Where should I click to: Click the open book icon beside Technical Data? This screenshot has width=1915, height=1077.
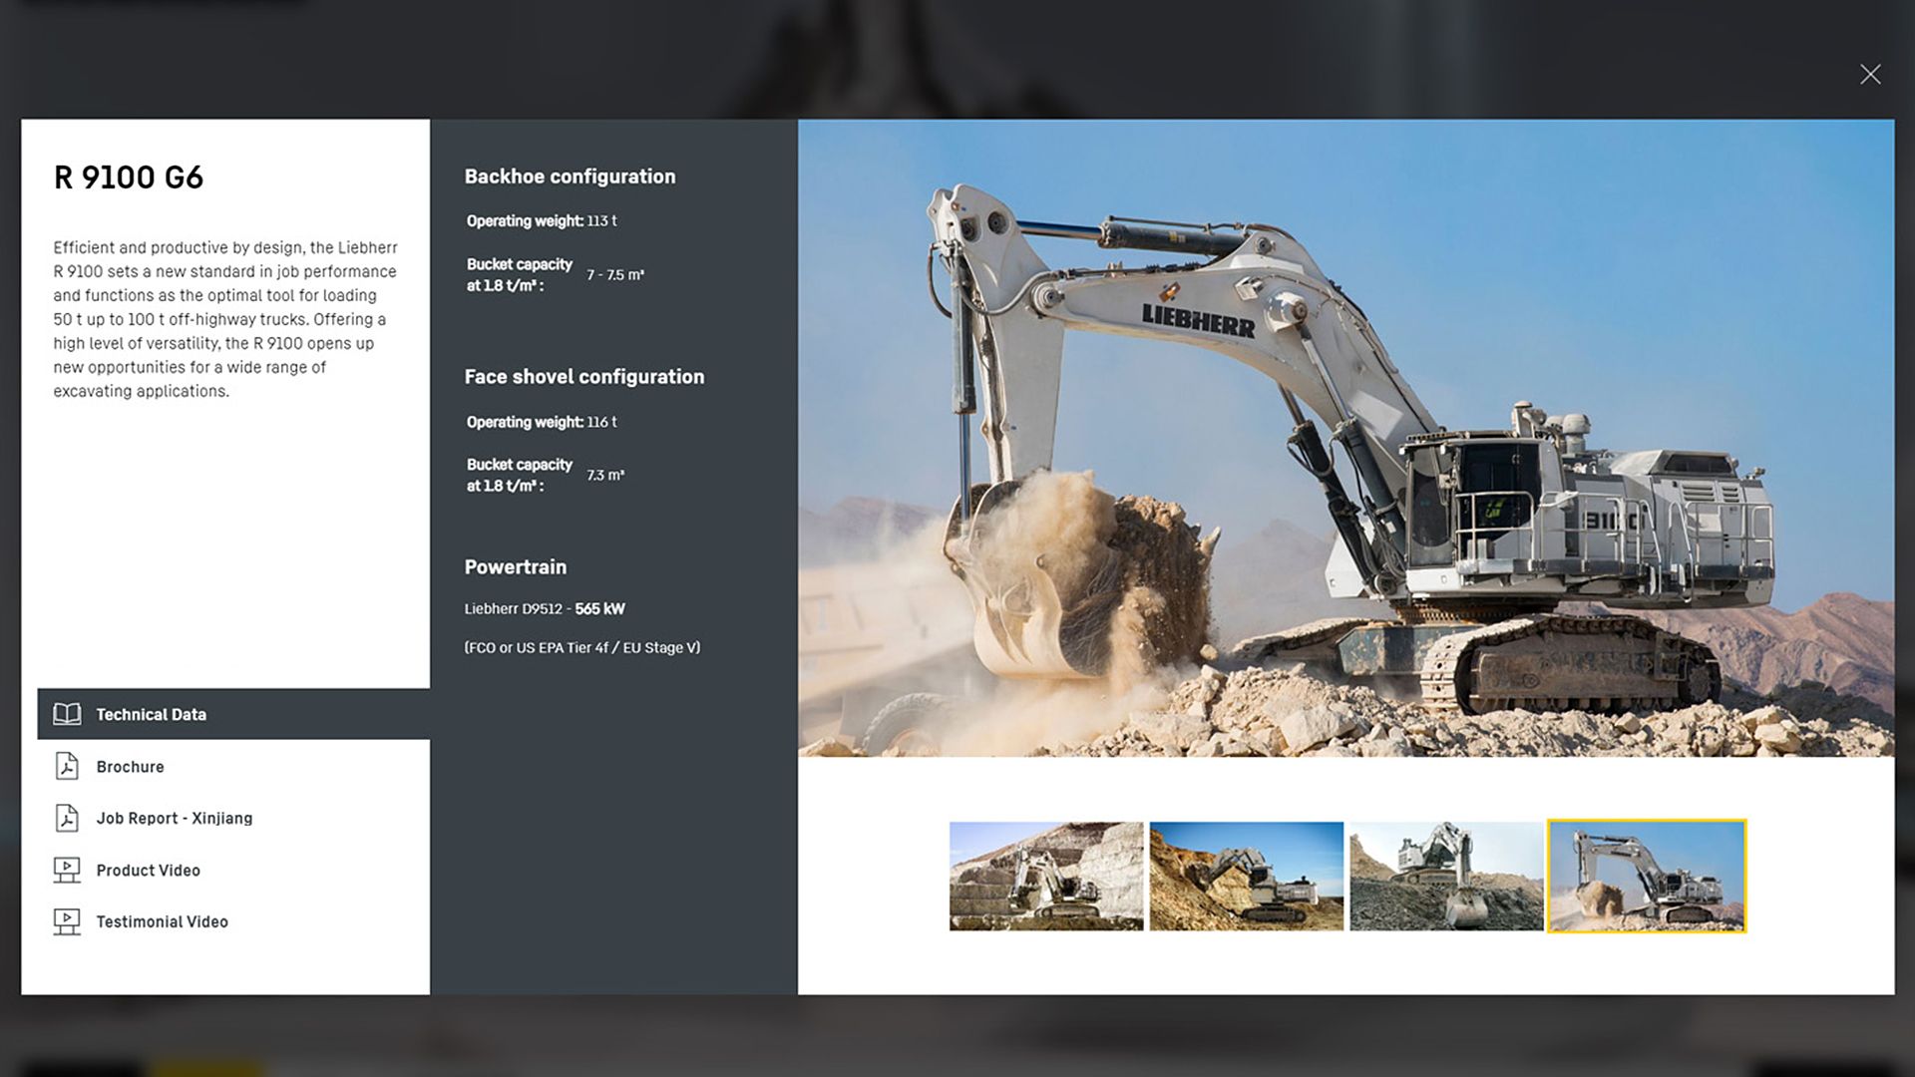point(67,714)
